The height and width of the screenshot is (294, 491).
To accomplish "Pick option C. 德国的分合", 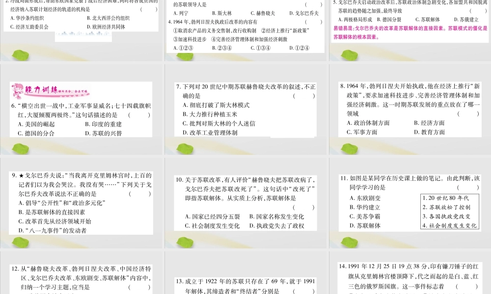I will point(36,133).
